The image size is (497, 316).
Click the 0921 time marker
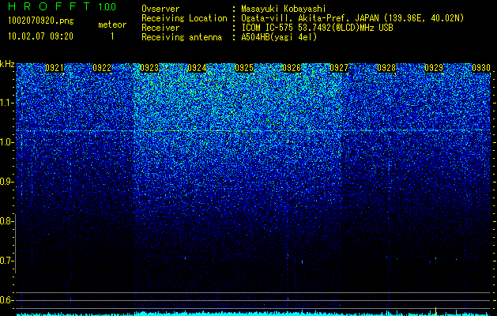55,68
